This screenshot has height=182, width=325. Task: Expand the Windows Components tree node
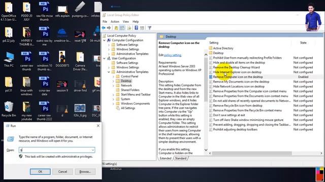113,104
